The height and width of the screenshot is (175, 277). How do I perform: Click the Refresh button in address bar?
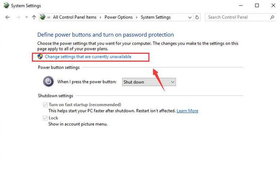click(x=197, y=17)
